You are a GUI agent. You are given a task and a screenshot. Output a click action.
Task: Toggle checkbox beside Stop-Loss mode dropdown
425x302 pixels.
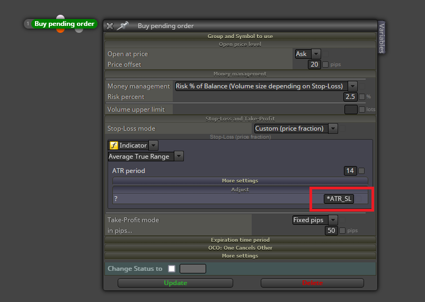click(342, 129)
